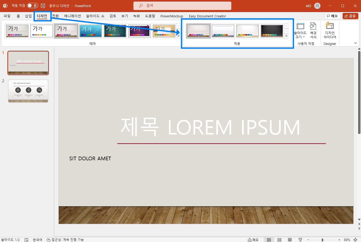361x242 pixels.
Task: Toggle the 자동 저장 autosave switch
Action: click(33, 6)
